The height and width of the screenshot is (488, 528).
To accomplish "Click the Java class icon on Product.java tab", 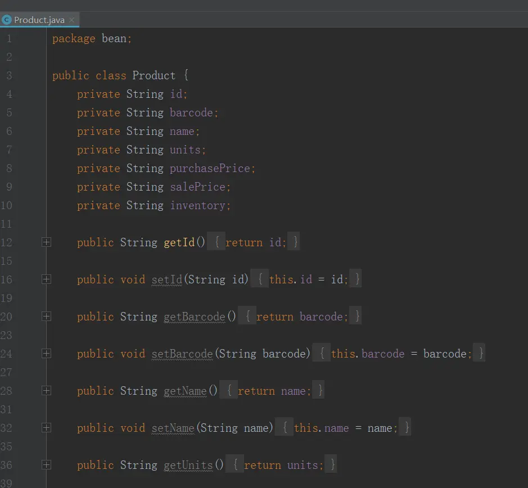I will pyautogui.click(x=6, y=20).
